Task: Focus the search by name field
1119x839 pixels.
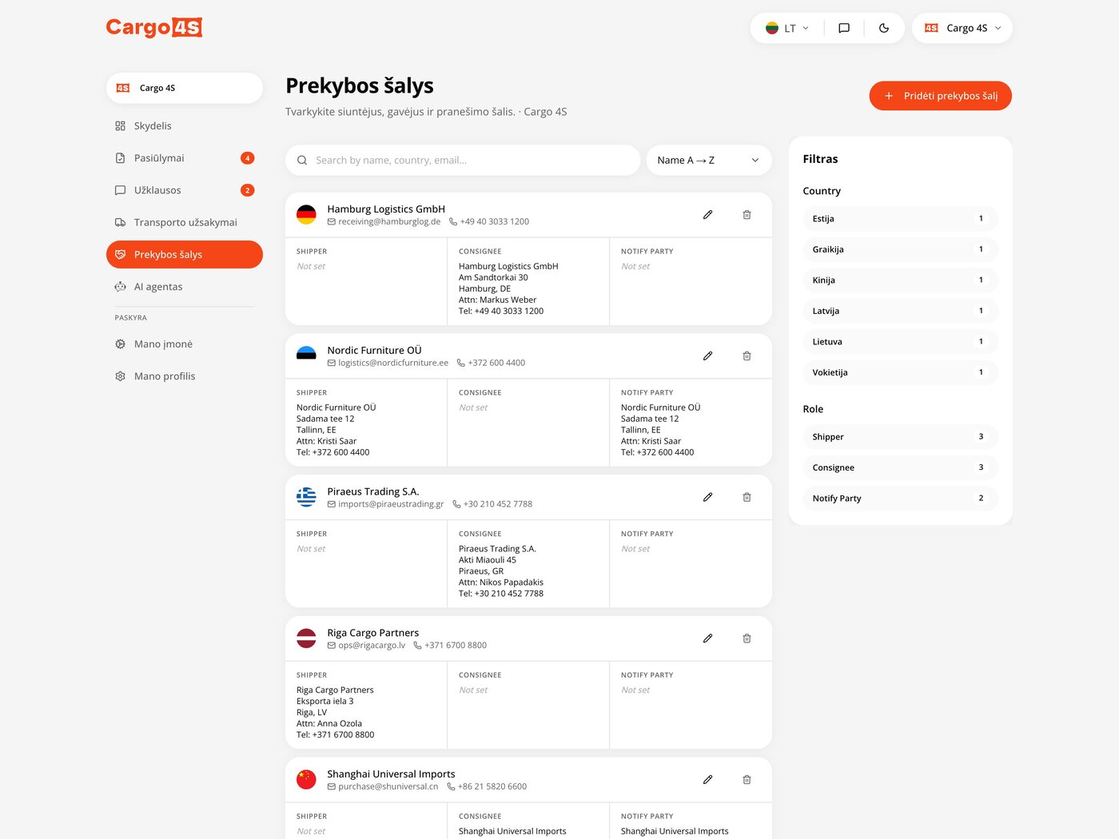Action: (x=463, y=161)
